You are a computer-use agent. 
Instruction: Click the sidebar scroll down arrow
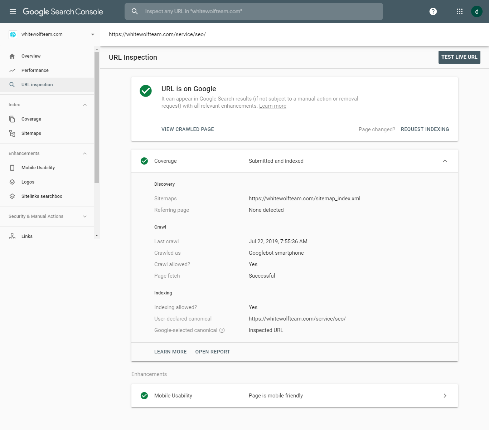coord(97,235)
